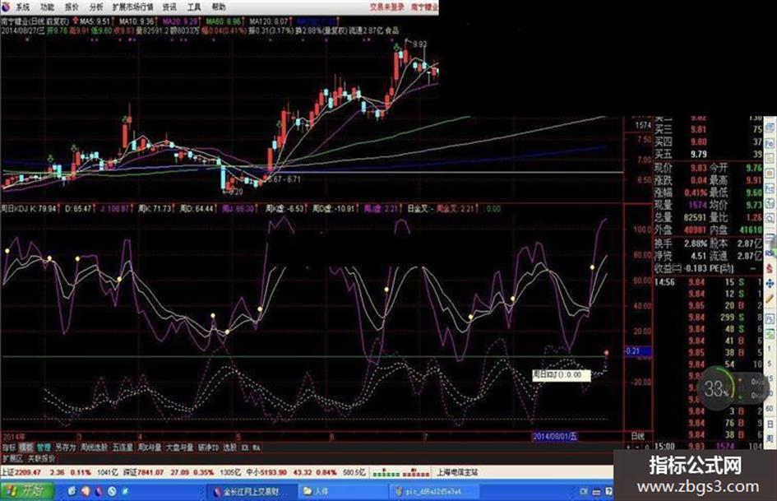This screenshot has height=501, width=777.
Task: Select the 周K均量 indicator tab
Action: pos(149,448)
